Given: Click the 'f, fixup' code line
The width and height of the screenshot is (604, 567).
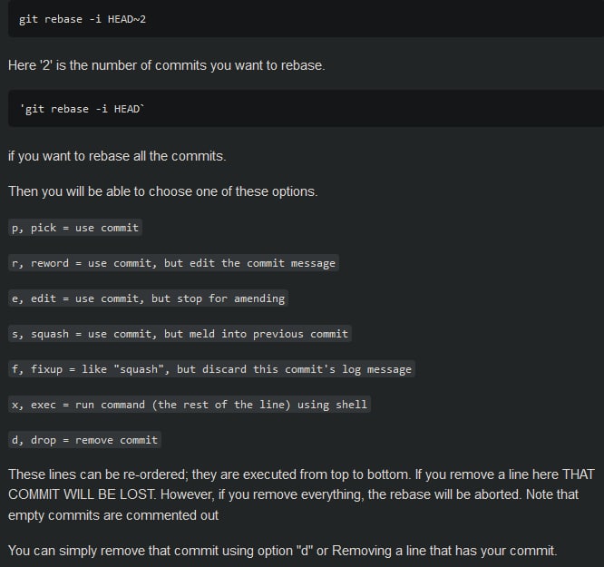Looking at the screenshot, I should point(211,369).
